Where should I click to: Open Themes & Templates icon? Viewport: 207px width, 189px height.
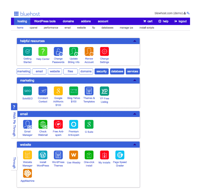tap(89, 91)
